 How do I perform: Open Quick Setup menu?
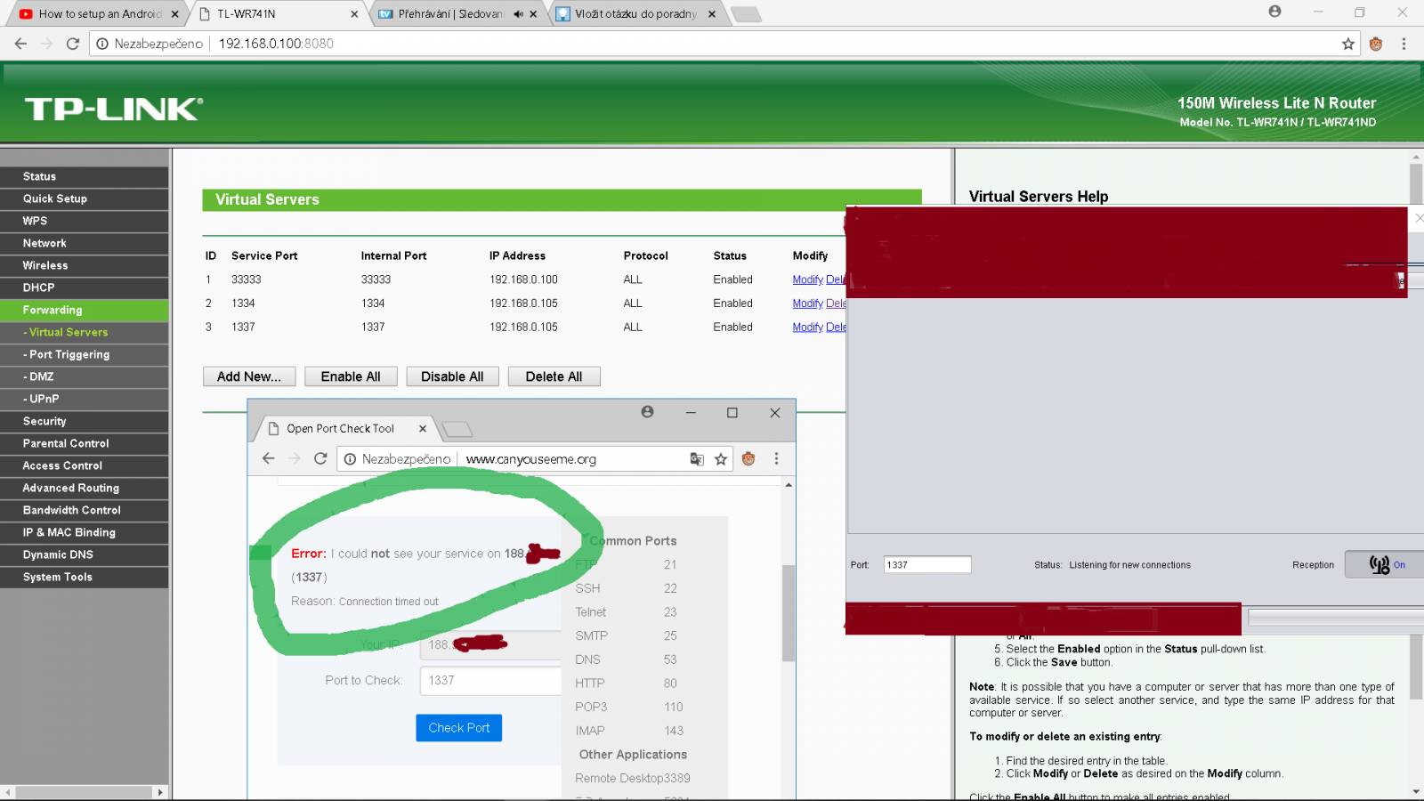coord(85,198)
